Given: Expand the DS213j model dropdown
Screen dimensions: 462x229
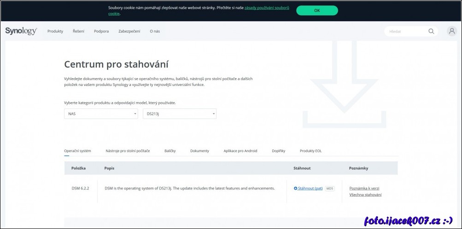Looking at the screenshot, I should 180,114.
